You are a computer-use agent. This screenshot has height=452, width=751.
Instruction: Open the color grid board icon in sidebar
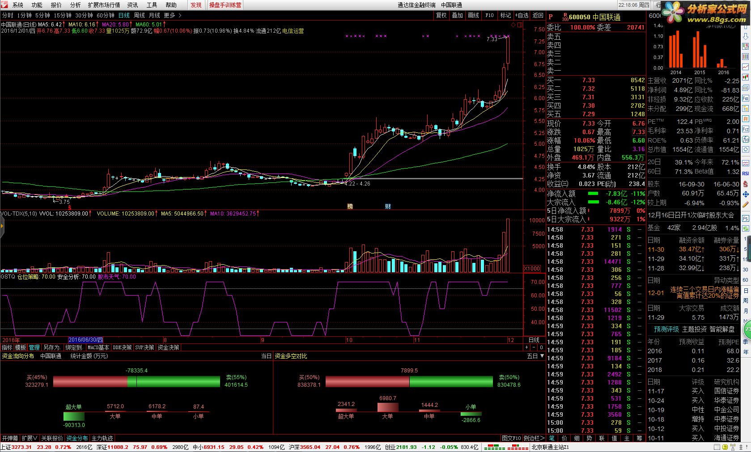[x=746, y=56]
